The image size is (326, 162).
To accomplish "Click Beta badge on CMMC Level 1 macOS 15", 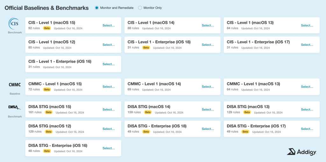I will [47, 90].
